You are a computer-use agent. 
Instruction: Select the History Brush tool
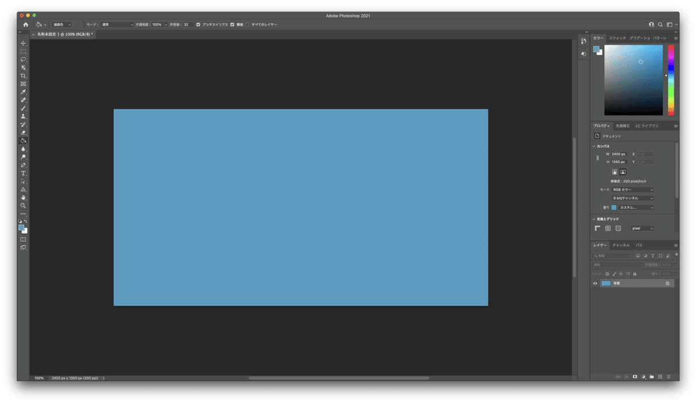23,124
